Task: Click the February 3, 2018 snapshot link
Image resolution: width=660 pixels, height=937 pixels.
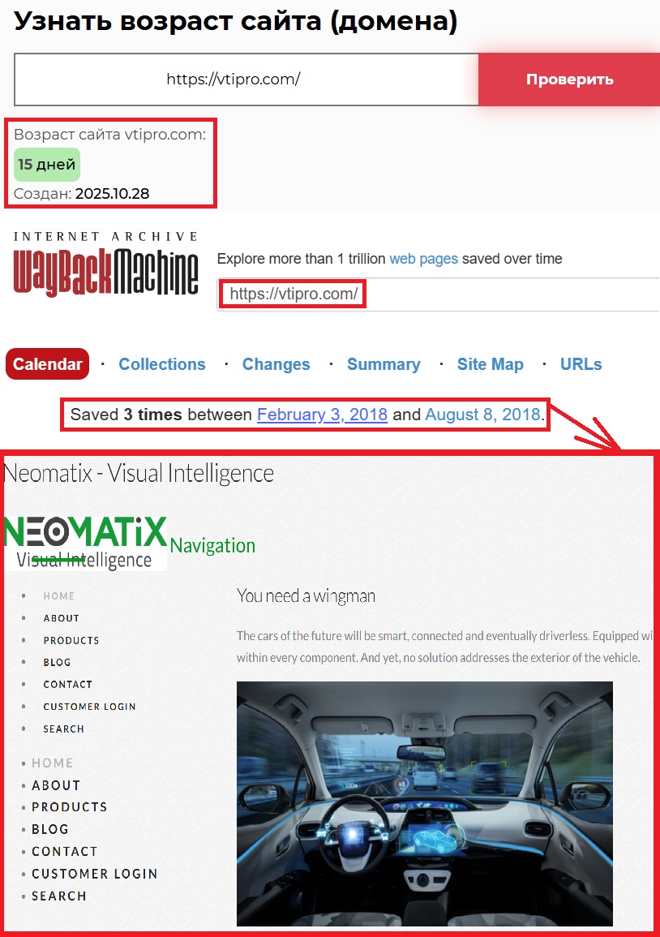Action: pos(321,415)
